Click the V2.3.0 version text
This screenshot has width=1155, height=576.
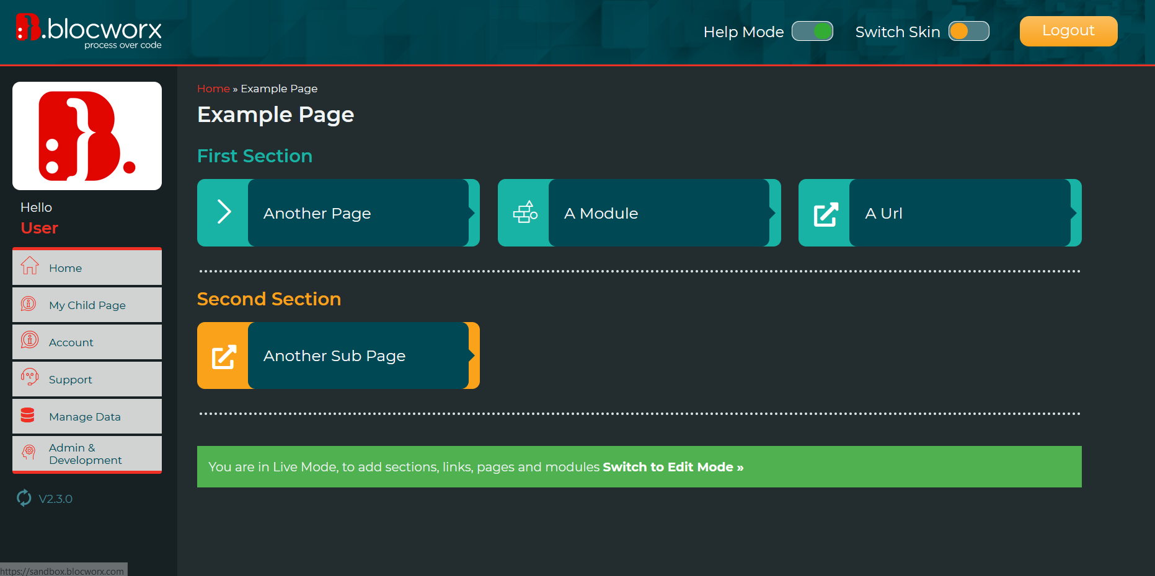(x=55, y=499)
